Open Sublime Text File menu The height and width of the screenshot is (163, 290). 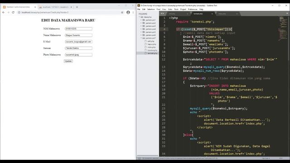pos(139,9)
